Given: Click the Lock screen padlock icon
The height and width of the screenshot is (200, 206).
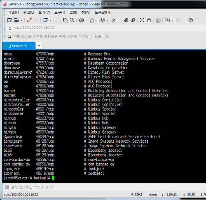Looking at the screenshot, I should pos(149,20).
